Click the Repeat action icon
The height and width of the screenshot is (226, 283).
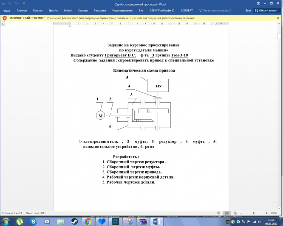click(10, 3)
